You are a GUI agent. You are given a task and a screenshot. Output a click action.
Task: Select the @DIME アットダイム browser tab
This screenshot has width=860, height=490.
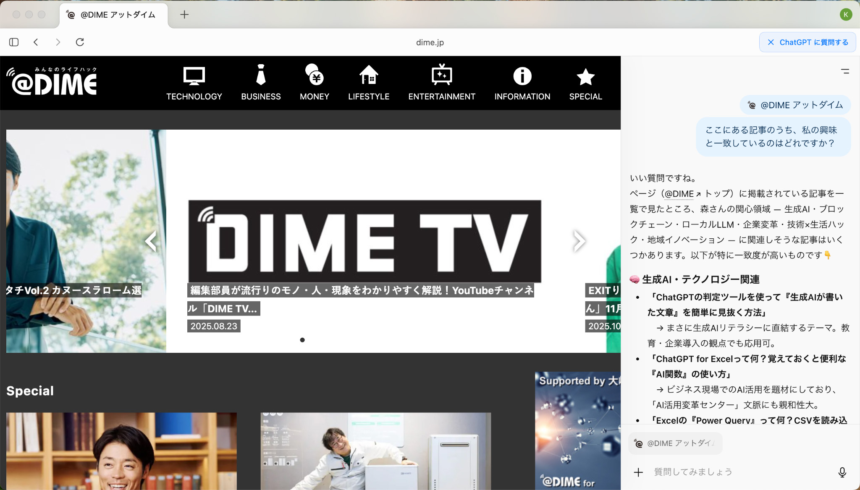pyautogui.click(x=113, y=15)
